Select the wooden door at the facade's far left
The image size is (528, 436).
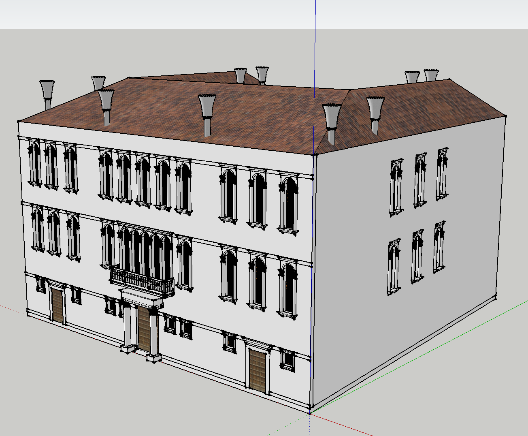pos(57,305)
